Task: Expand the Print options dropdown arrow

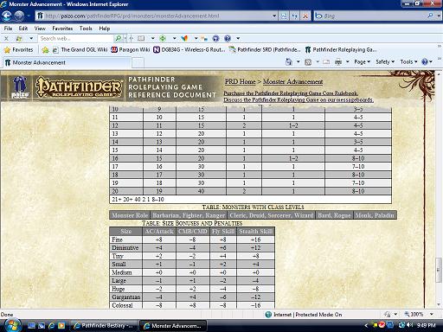Action: pyautogui.click(x=348, y=61)
